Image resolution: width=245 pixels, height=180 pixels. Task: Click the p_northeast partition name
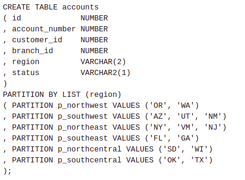pos(83,127)
